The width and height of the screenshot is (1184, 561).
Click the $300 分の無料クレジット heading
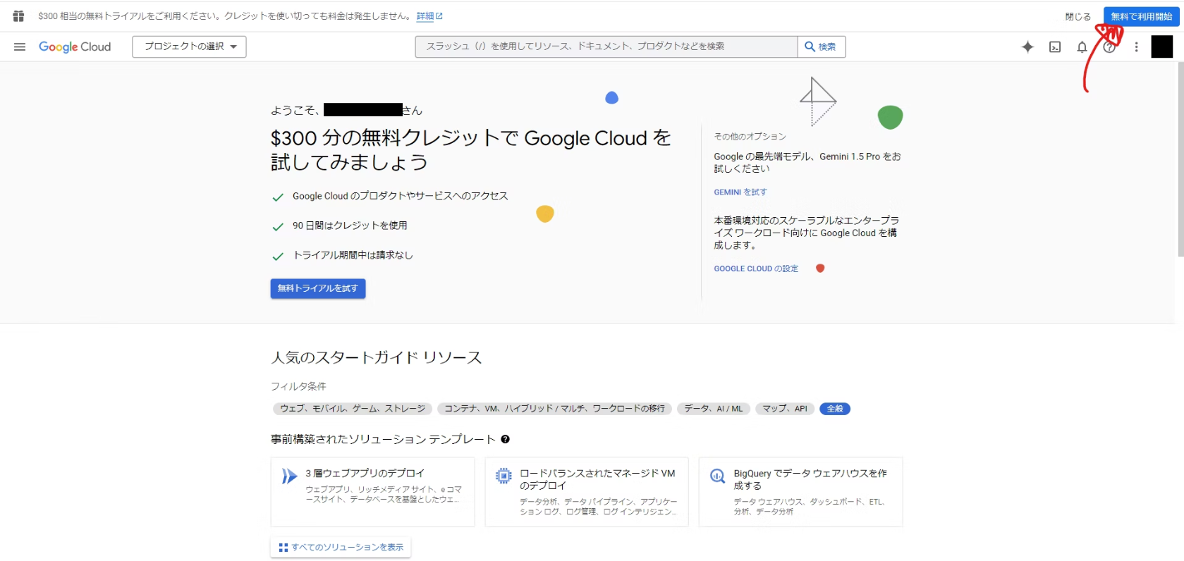coord(471,150)
